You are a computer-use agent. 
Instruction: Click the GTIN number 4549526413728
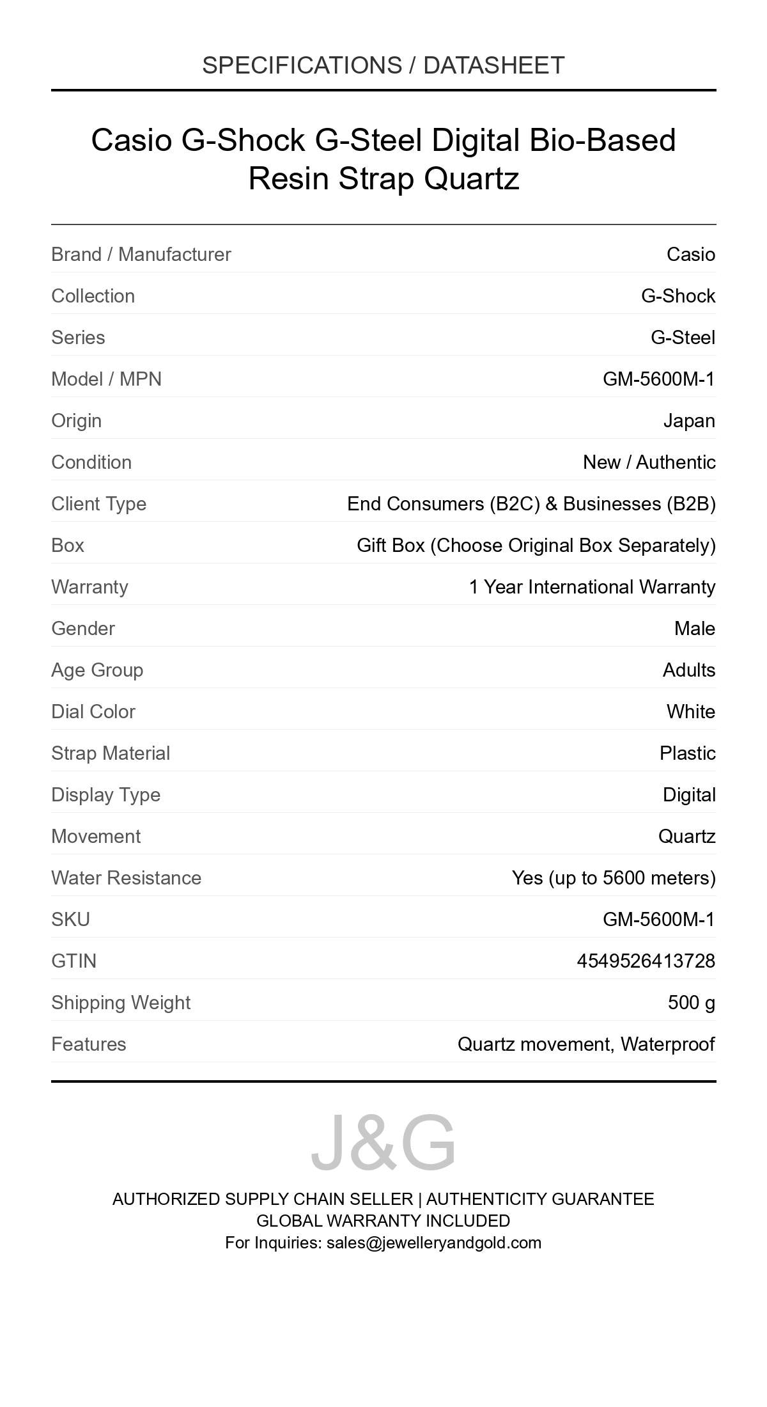pos(646,961)
